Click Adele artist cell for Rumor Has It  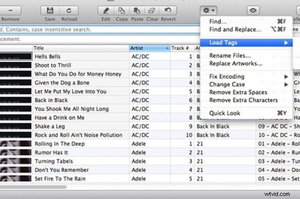click(x=150, y=152)
